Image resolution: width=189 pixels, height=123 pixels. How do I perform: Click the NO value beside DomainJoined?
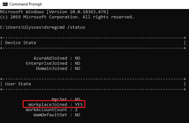(78, 69)
